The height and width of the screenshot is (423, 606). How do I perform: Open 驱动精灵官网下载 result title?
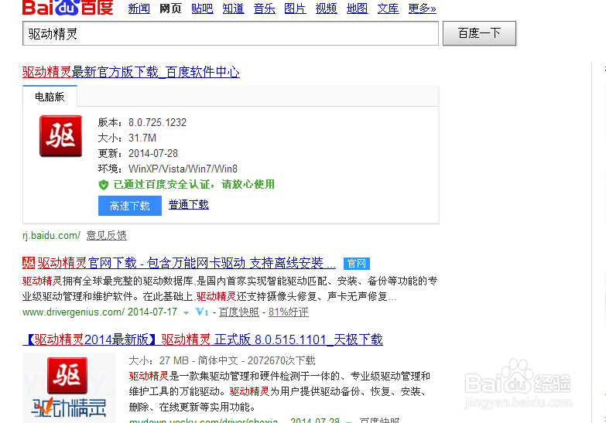187,263
